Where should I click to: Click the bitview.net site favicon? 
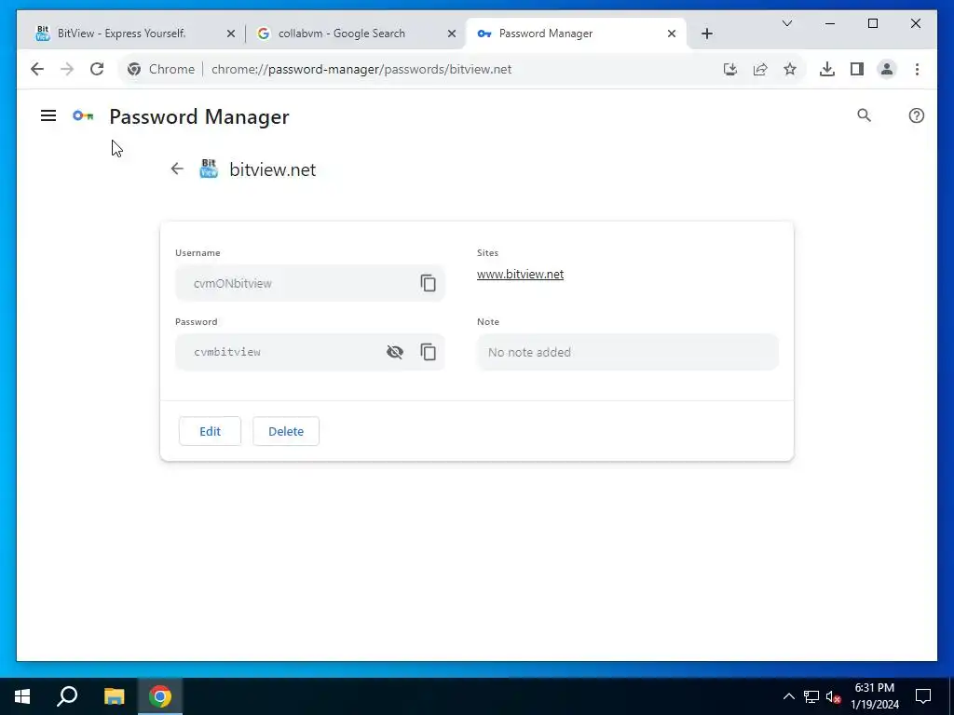(209, 169)
